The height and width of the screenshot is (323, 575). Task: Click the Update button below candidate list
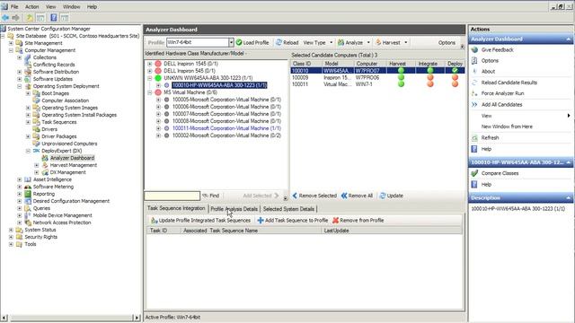point(392,196)
